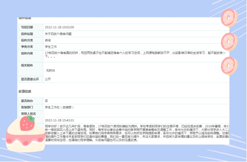The height and width of the screenshot is (162, 247).
Task: Click the 学生工作处 reply department value
Action: click(x=59, y=108)
